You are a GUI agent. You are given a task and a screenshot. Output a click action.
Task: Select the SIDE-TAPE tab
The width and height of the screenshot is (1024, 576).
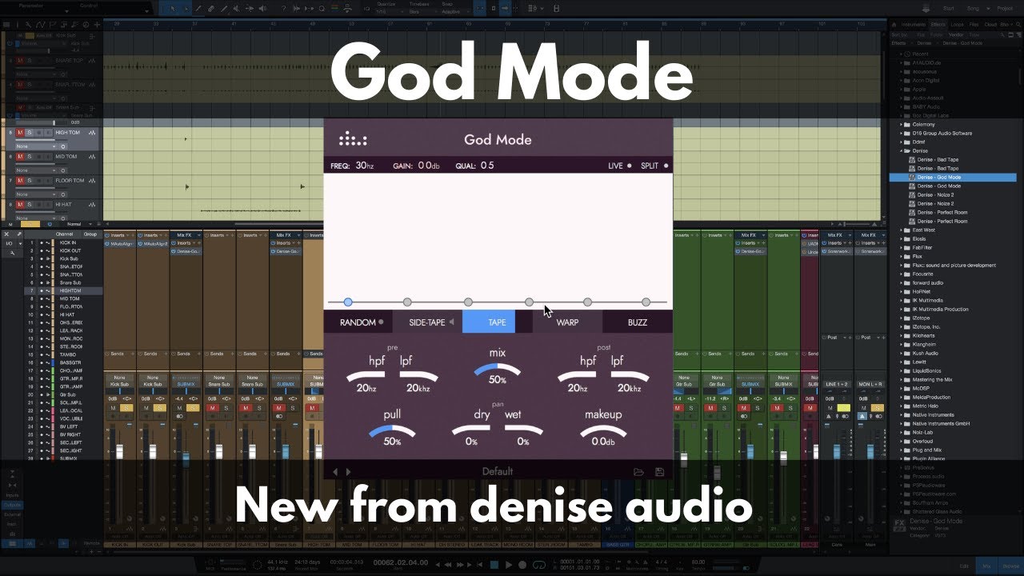pos(427,322)
